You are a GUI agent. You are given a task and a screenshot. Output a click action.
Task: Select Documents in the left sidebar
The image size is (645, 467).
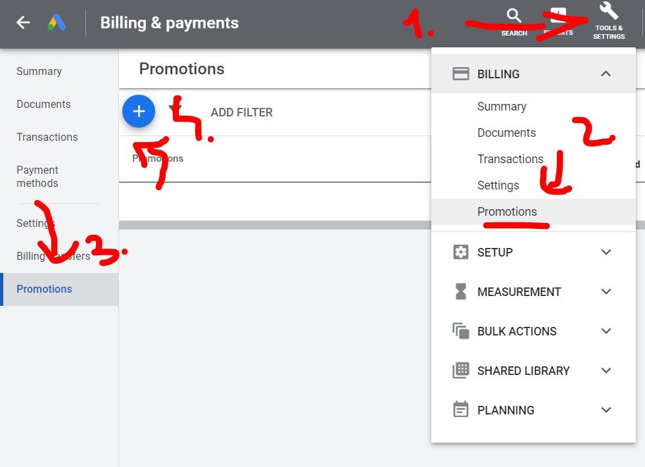coord(43,104)
